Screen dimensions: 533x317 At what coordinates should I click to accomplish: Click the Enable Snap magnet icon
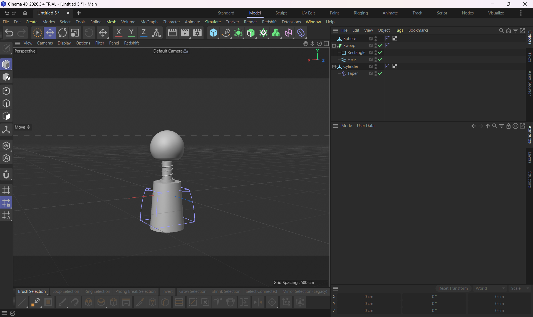pos(6,175)
